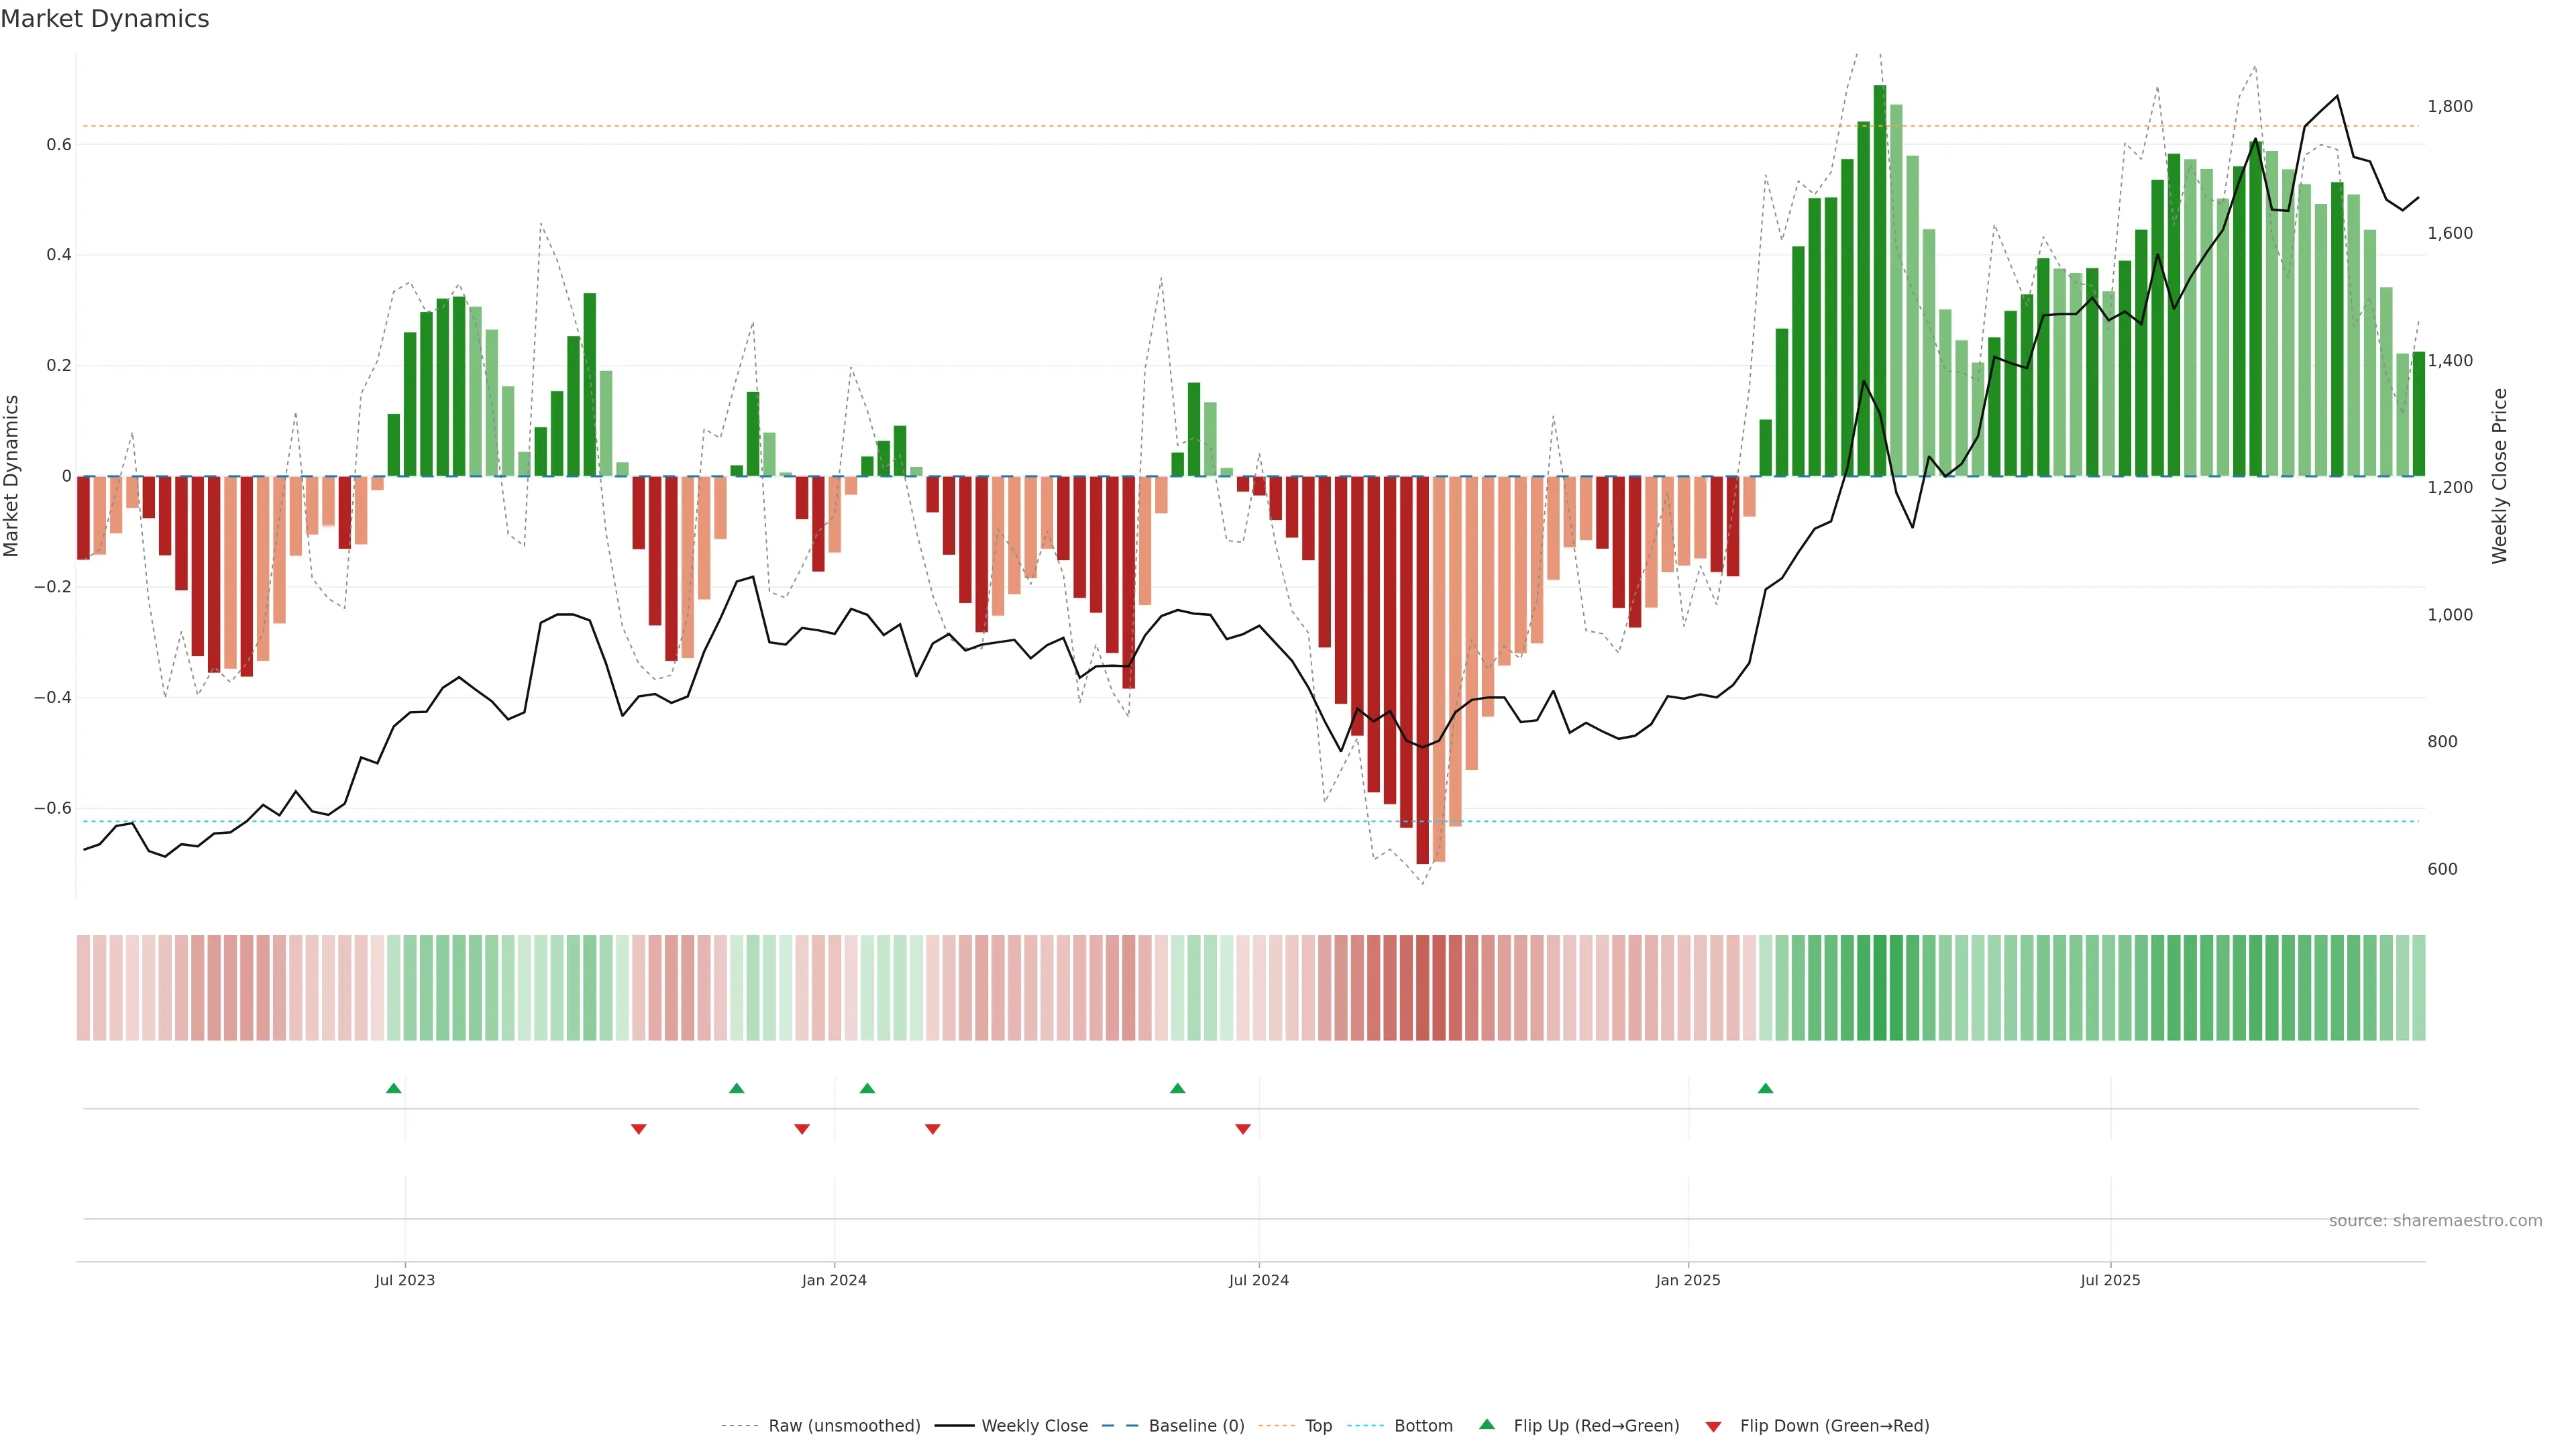
Task: Click the Bottom legend label
Action: [1423, 1425]
